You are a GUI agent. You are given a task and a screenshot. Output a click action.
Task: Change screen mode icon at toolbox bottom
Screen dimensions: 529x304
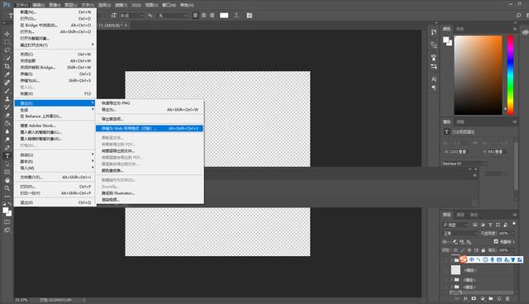[x=7, y=230]
